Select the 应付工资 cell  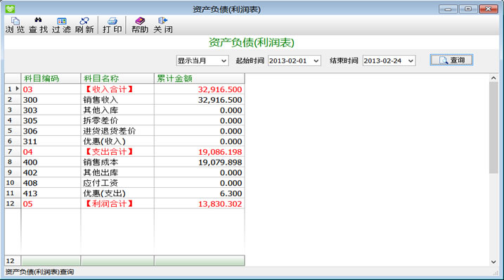[x=117, y=183]
